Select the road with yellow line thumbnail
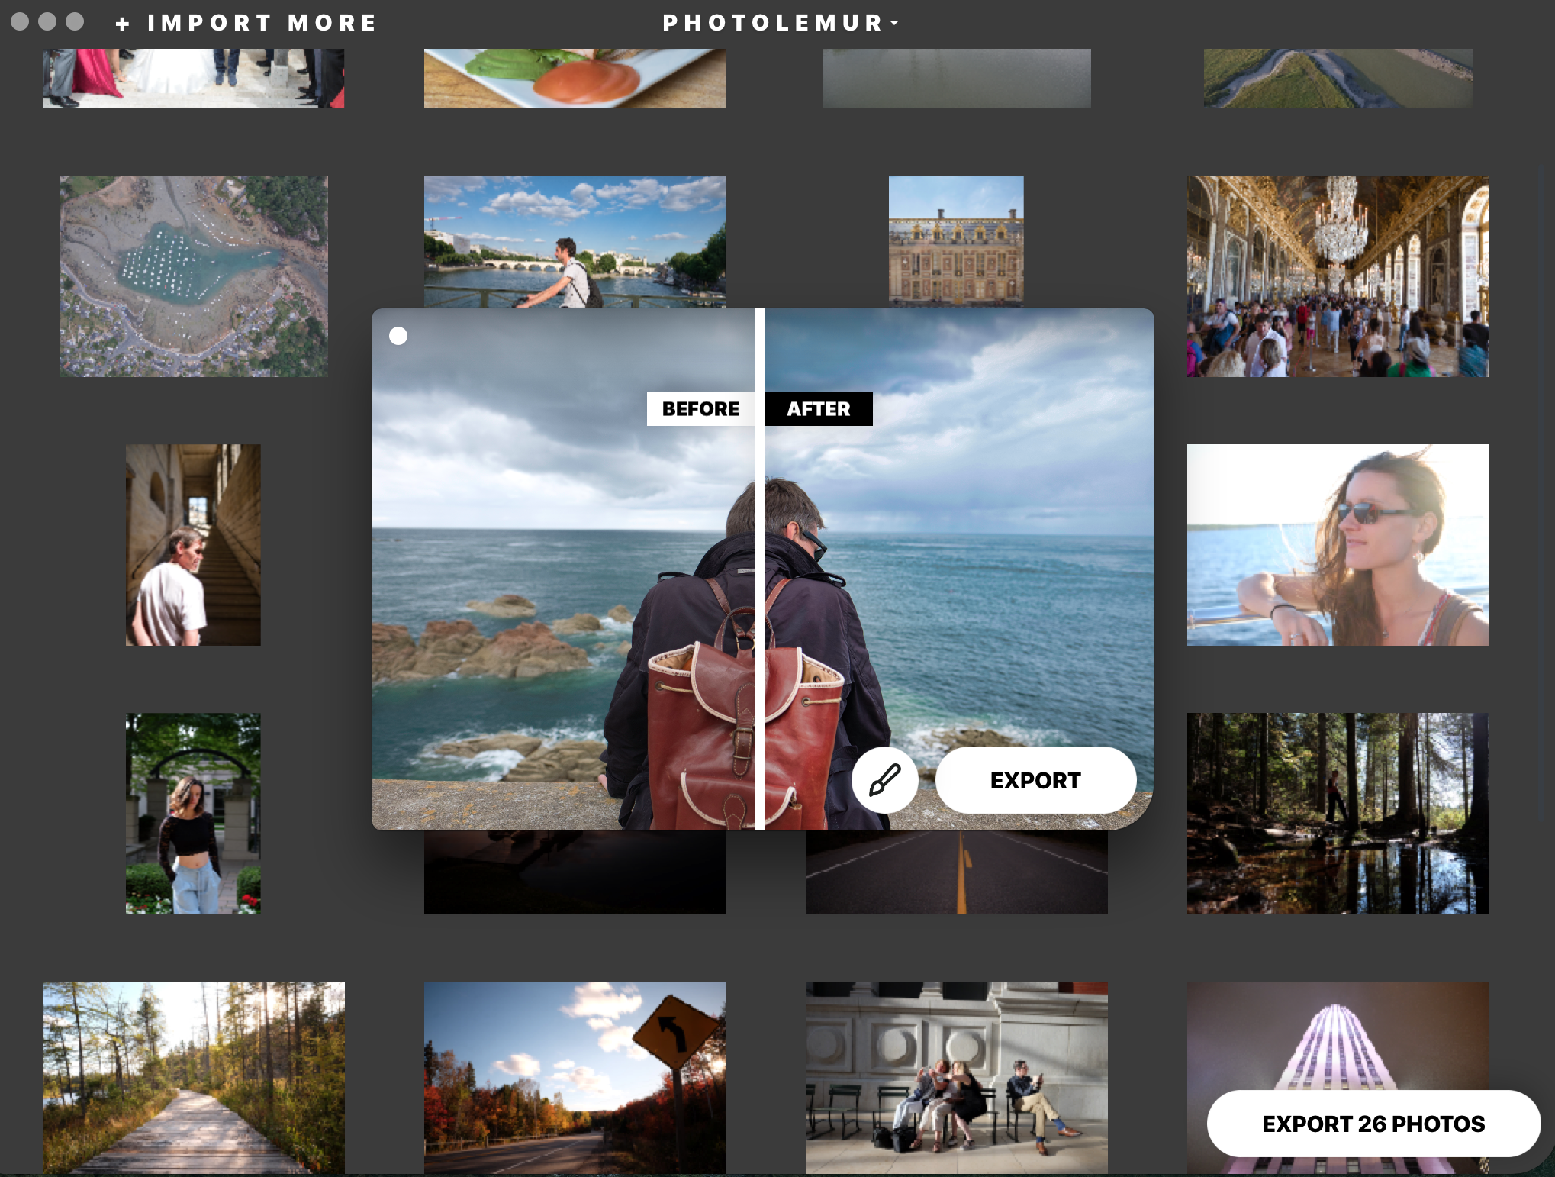1555x1177 pixels. (957, 872)
